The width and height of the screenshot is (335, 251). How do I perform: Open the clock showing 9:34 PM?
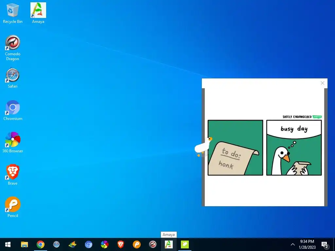coord(307,244)
